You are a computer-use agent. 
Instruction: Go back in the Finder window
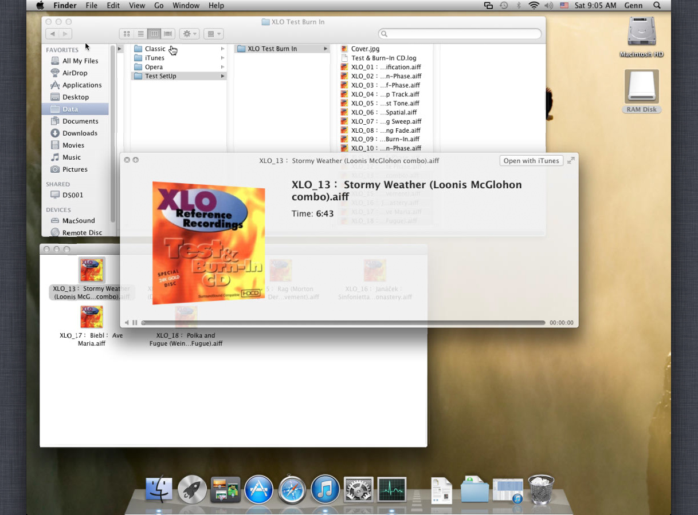52,34
